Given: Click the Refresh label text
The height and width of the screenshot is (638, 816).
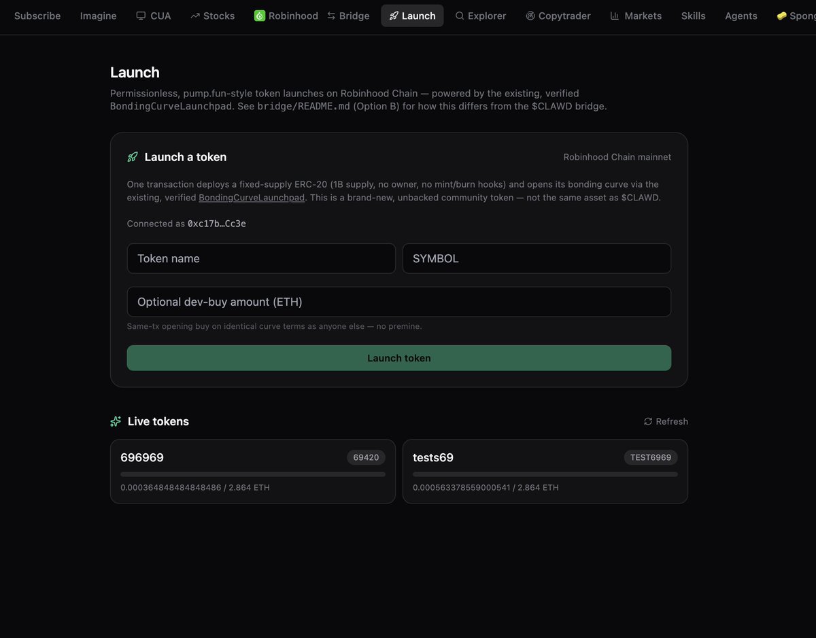Looking at the screenshot, I should click(x=672, y=421).
